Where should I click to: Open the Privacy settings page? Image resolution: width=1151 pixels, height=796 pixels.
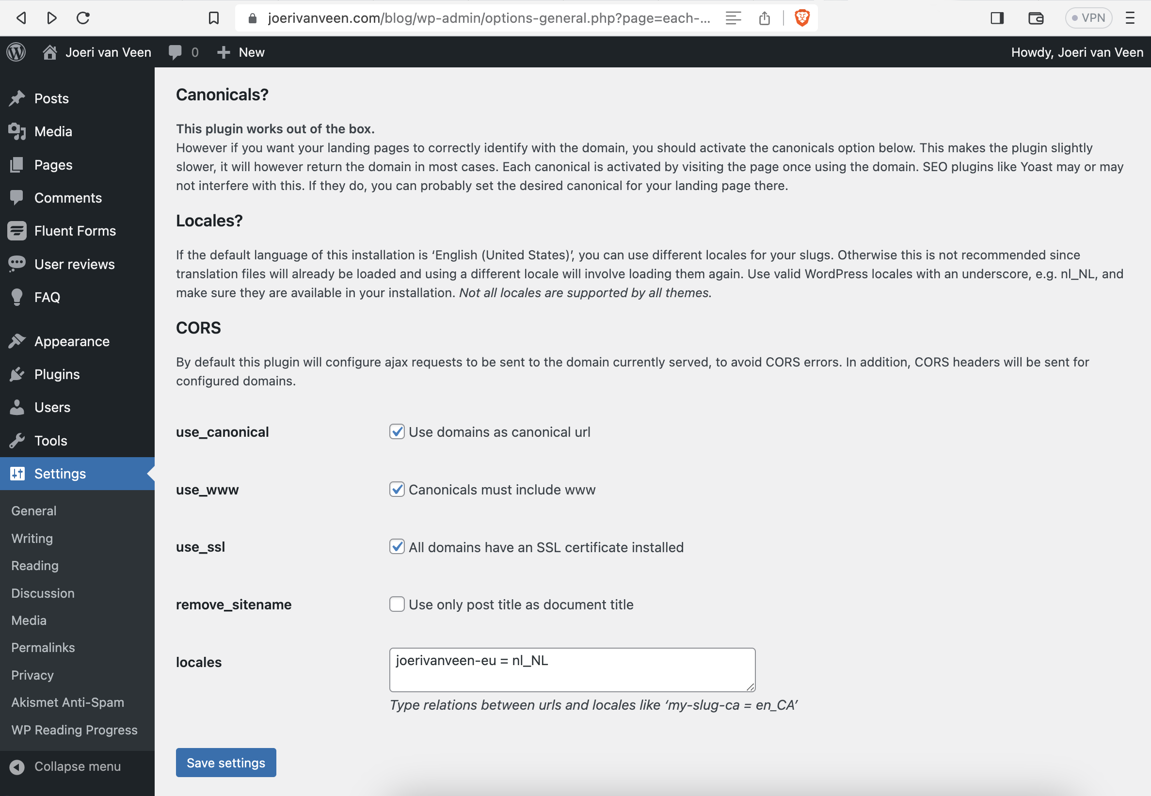pyautogui.click(x=32, y=674)
